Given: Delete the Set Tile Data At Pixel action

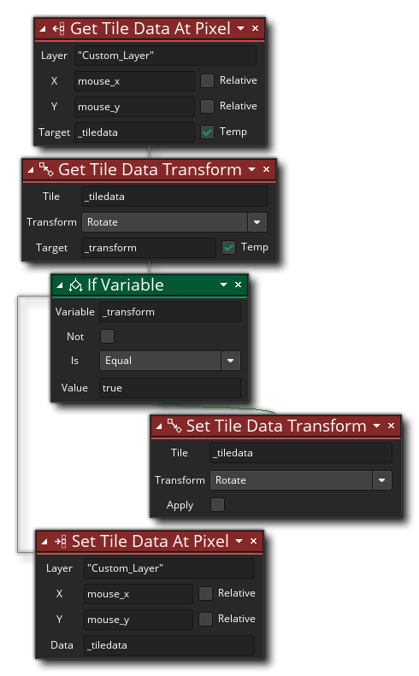Looking at the screenshot, I should point(254,541).
